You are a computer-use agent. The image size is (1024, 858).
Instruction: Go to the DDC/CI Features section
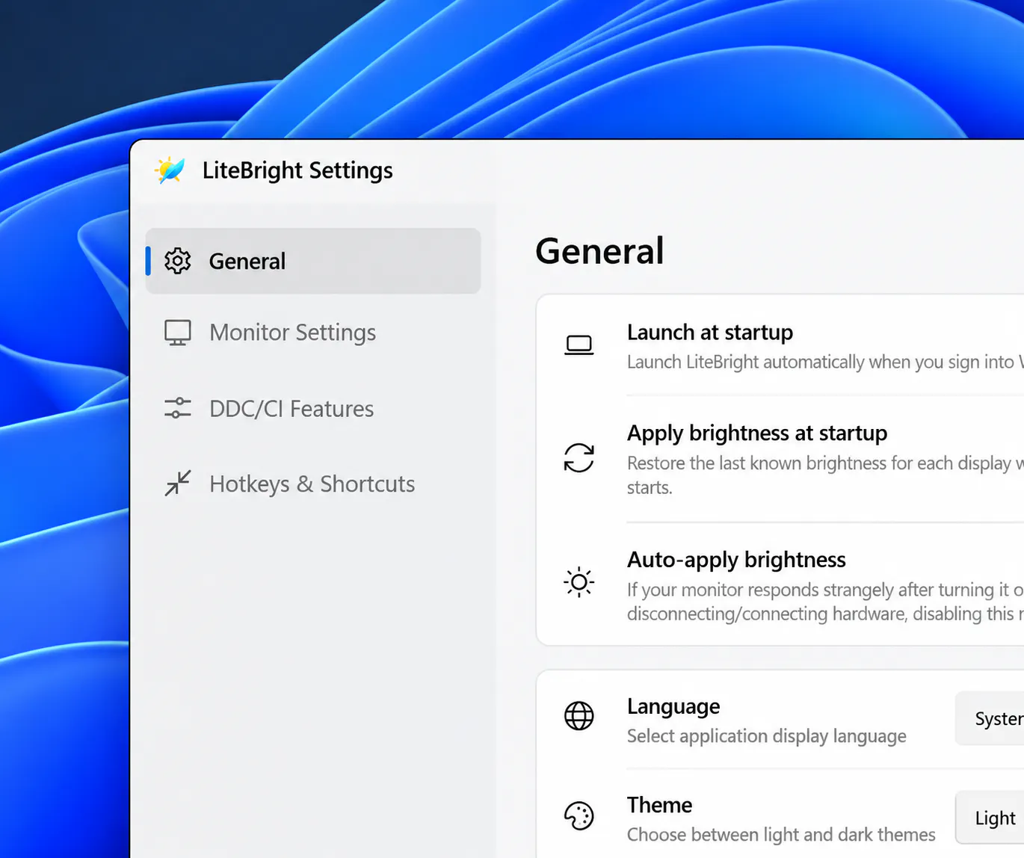pyautogui.click(x=313, y=409)
